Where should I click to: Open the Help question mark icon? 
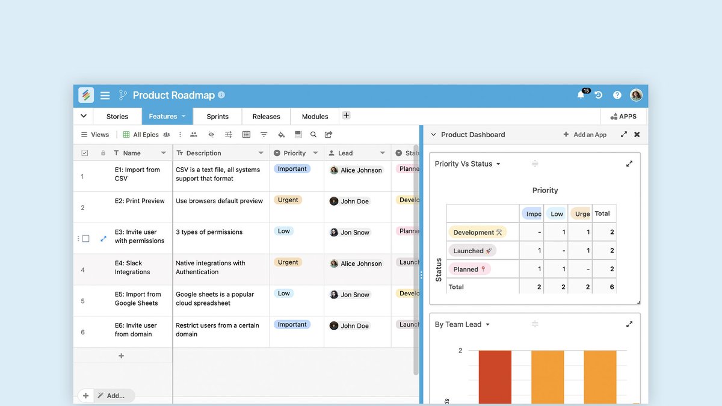point(617,95)
